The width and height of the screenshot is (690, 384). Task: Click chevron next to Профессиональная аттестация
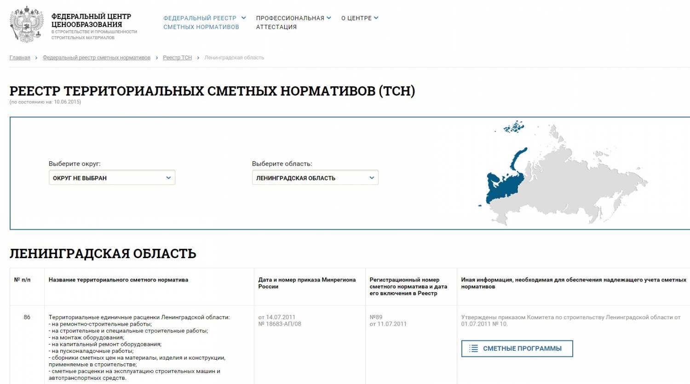coord(329,18)
